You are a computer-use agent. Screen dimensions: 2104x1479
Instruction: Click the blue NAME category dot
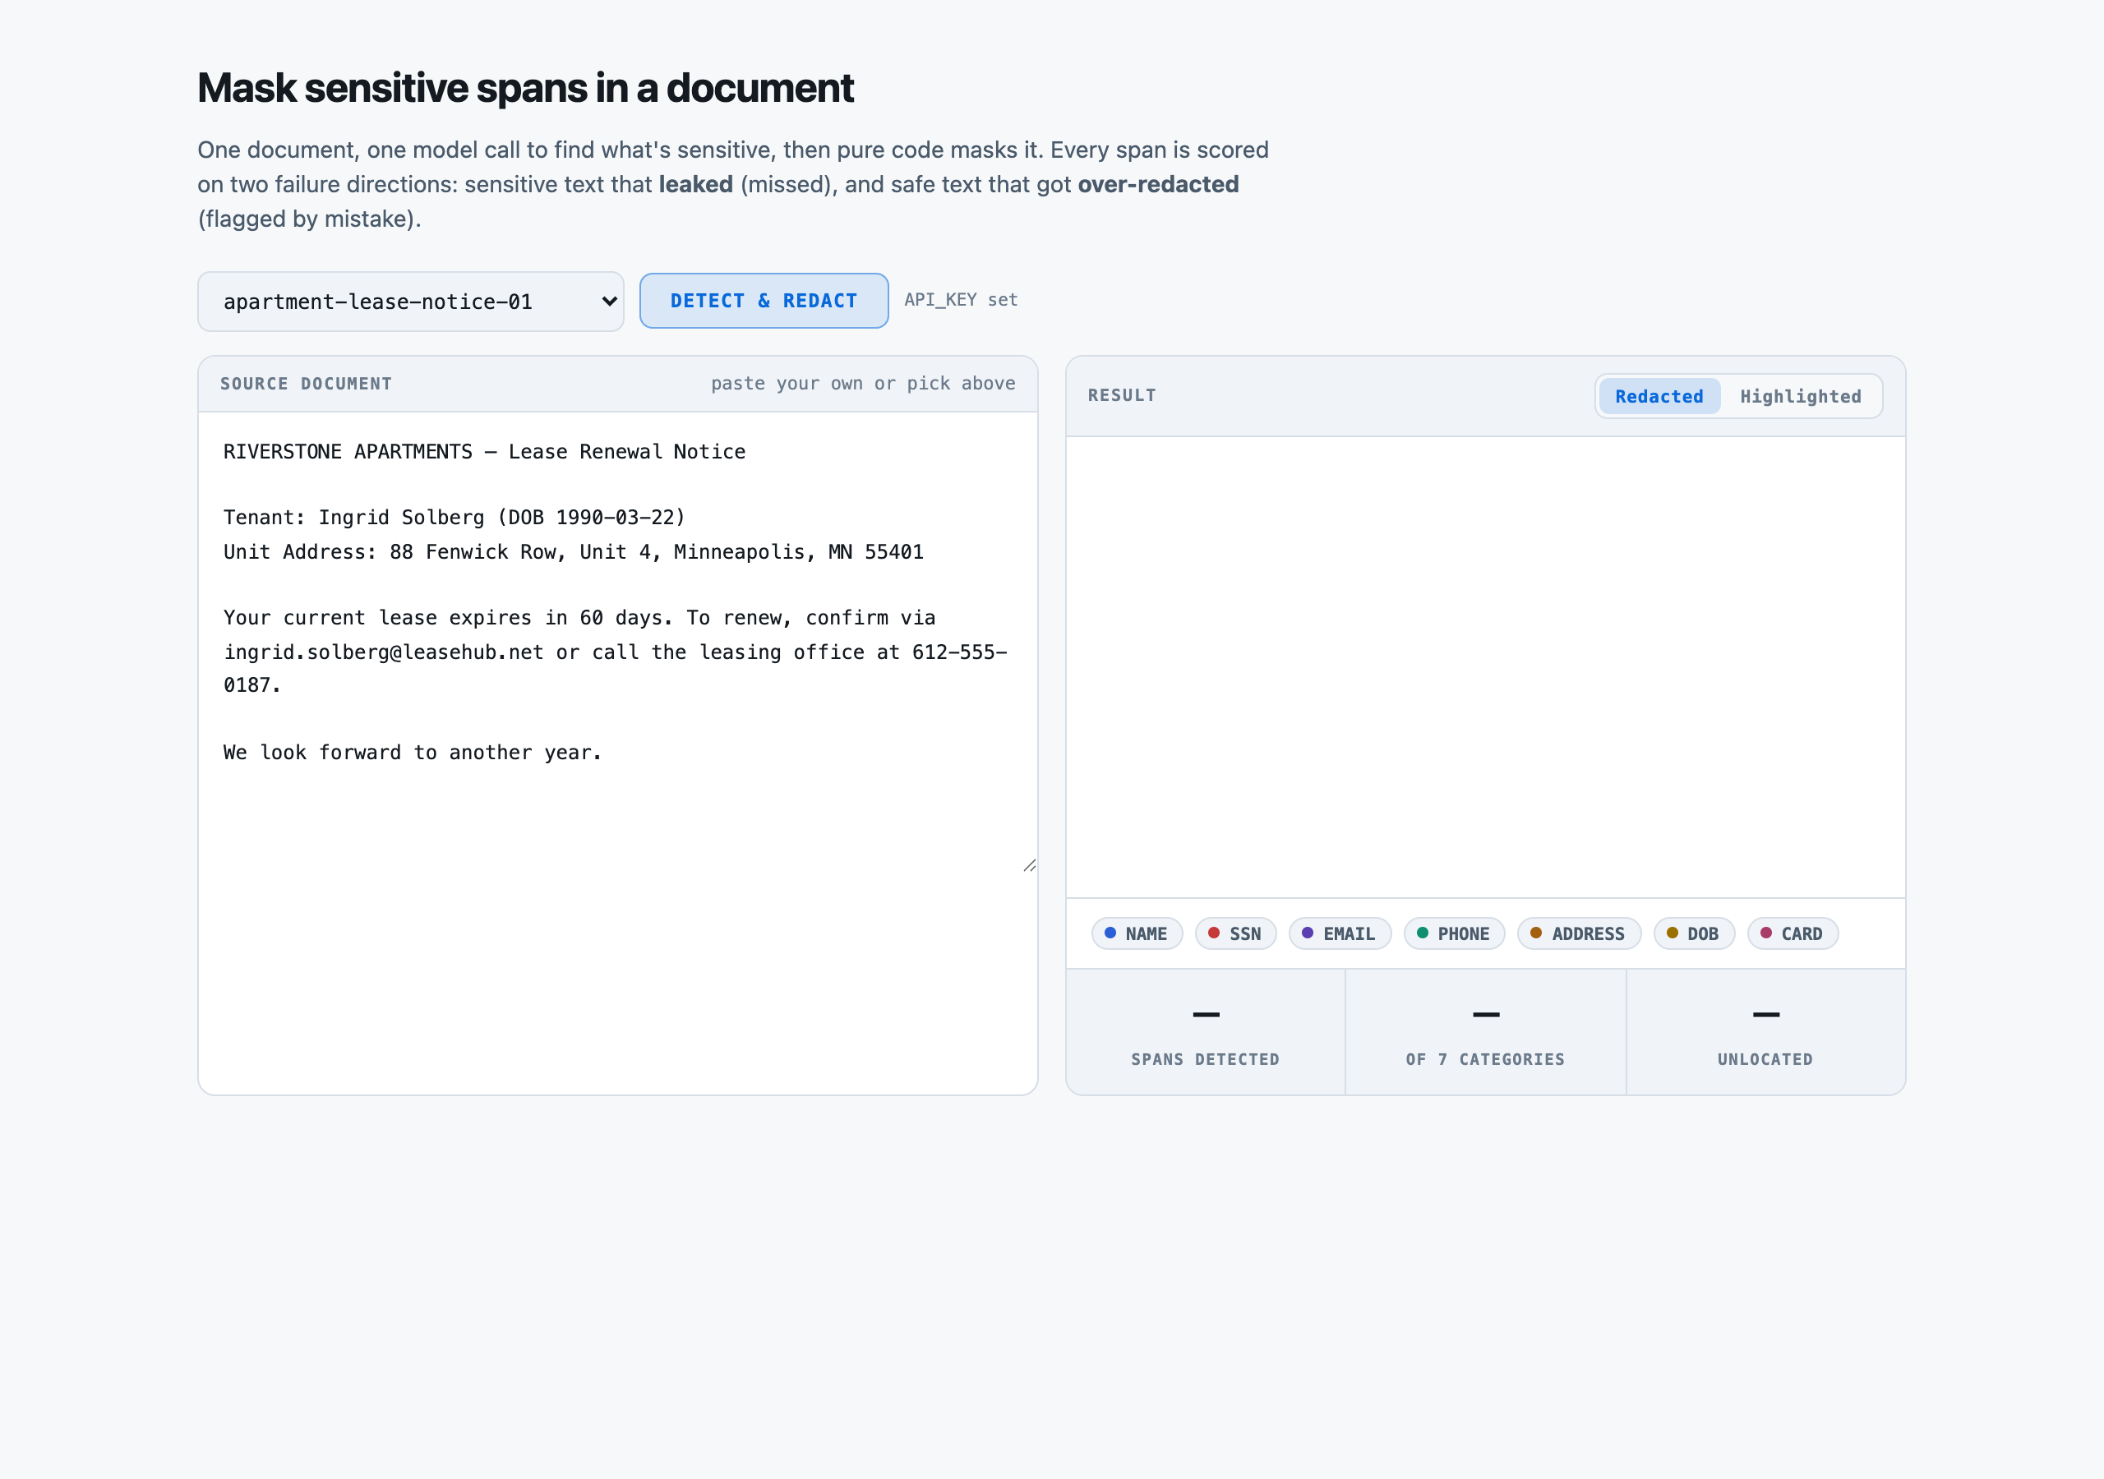[x=1110, y=933]
